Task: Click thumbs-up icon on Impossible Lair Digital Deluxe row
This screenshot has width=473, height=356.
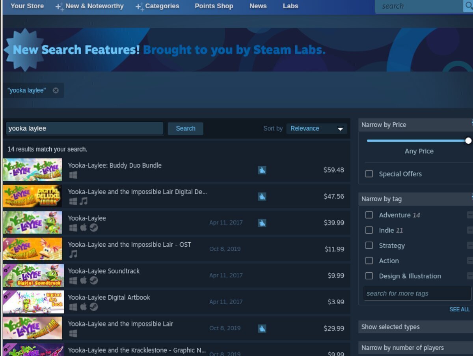Action: point(262,196)
